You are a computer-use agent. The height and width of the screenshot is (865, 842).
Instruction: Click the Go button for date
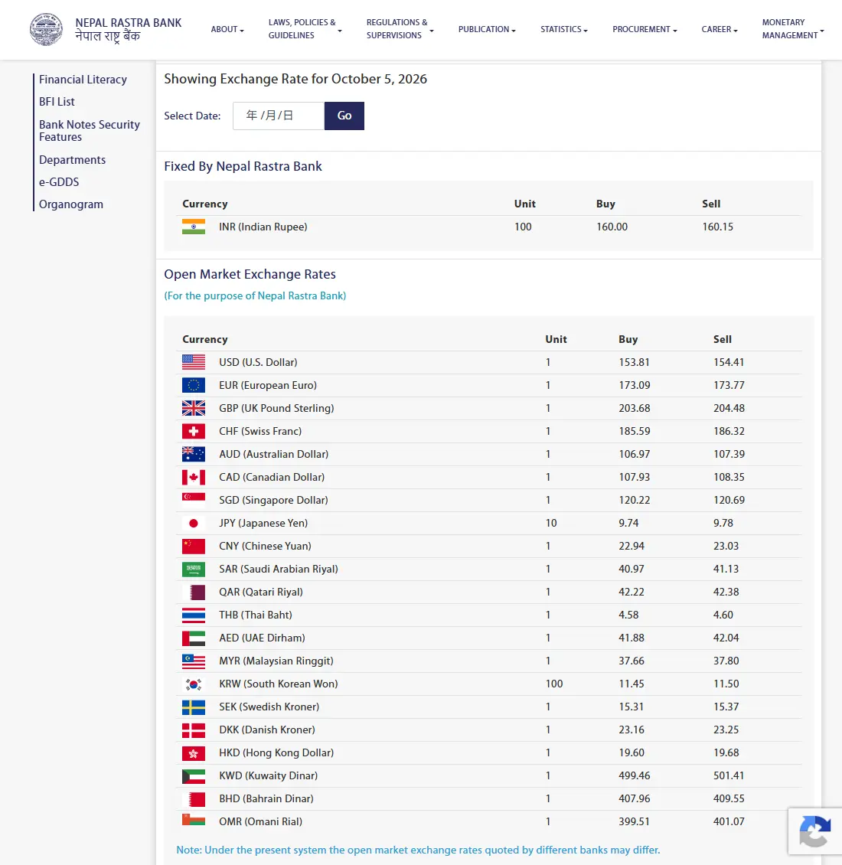coord(344,116)
